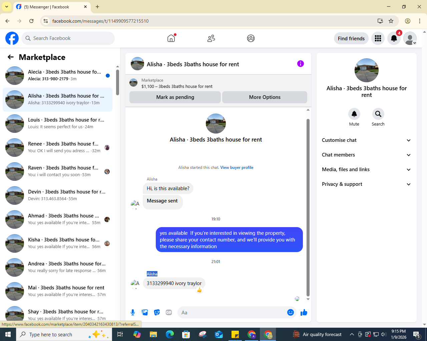
Task: Click the taskbar clock showing 9:15 PM
Action: pyautogui.click(x=399, y=334)
